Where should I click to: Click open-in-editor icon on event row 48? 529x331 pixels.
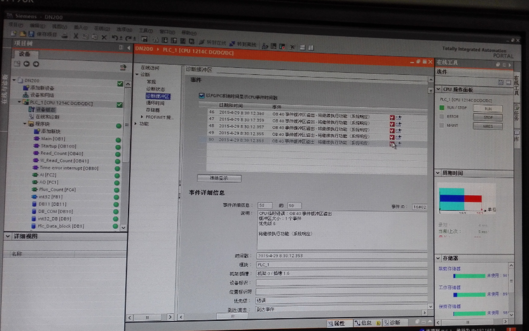[398, 130]
